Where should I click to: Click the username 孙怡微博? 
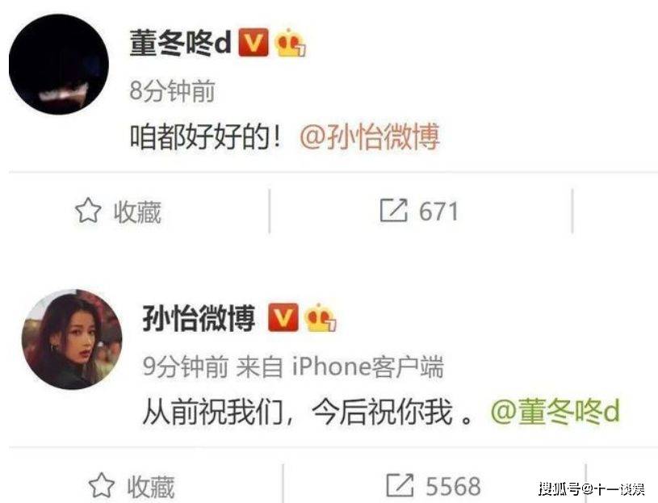click(x=199, y=318)
